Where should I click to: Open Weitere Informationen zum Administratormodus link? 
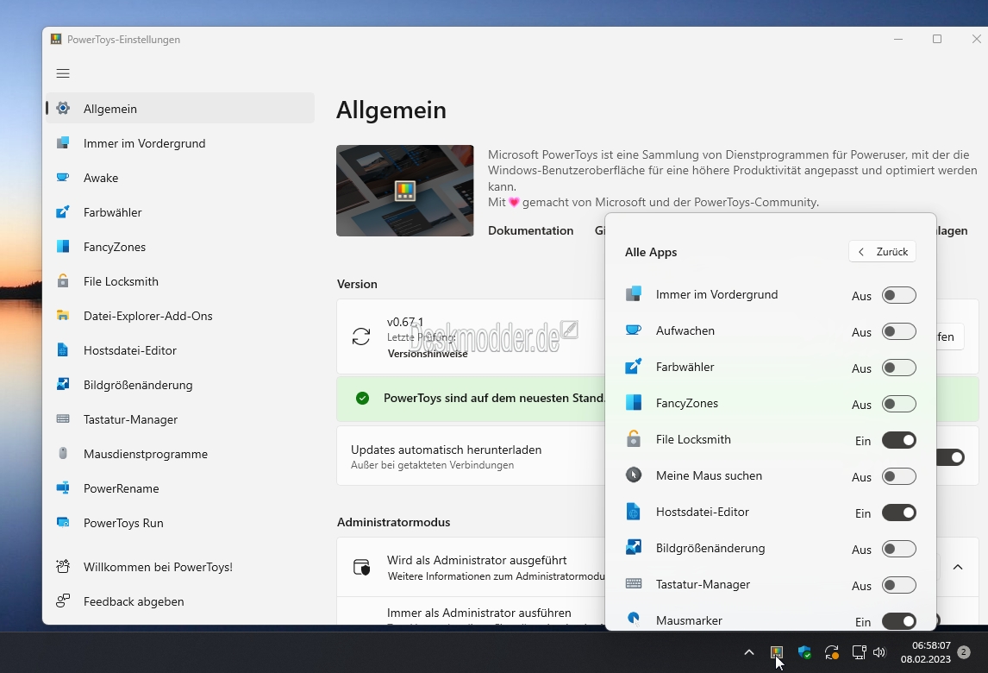(x=496, y=576)
